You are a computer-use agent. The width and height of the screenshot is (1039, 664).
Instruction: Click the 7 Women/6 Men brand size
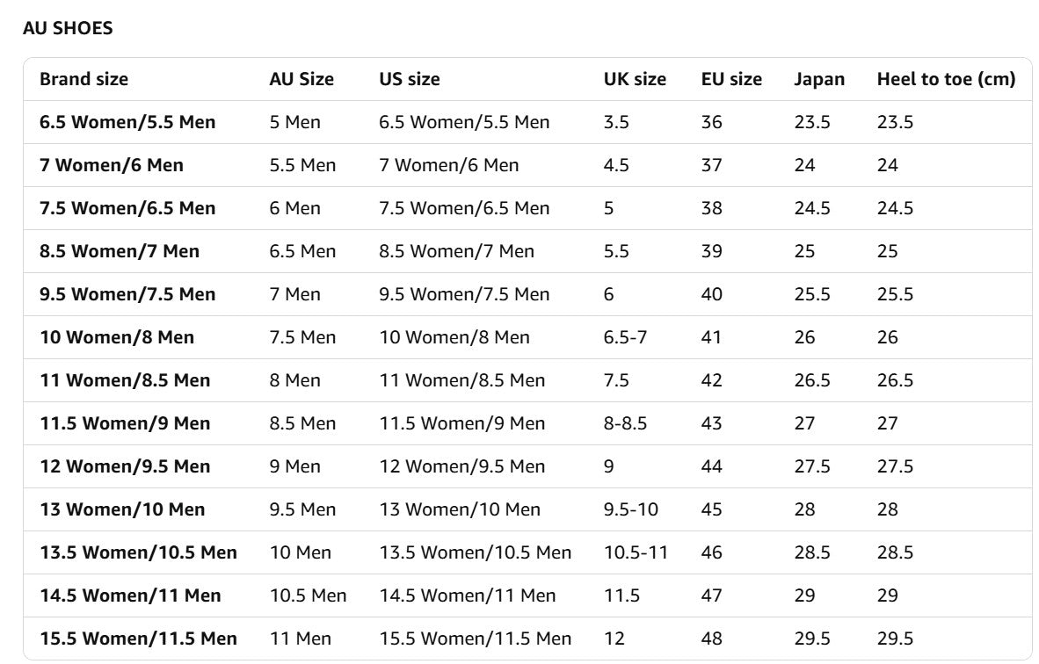pyautogui.click(x=112, y=165)
